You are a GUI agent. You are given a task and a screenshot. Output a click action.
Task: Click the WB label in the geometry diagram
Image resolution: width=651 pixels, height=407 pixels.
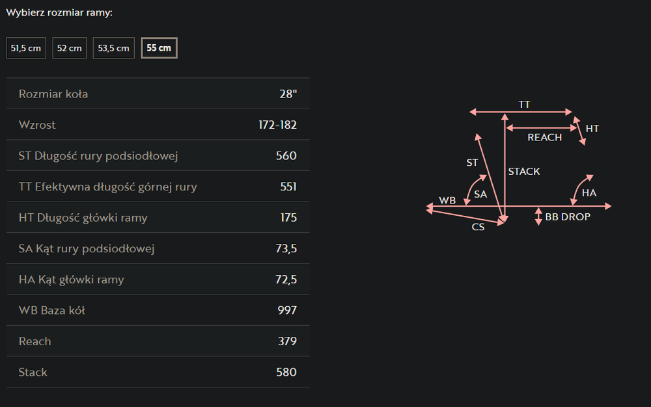coord(447,200)
